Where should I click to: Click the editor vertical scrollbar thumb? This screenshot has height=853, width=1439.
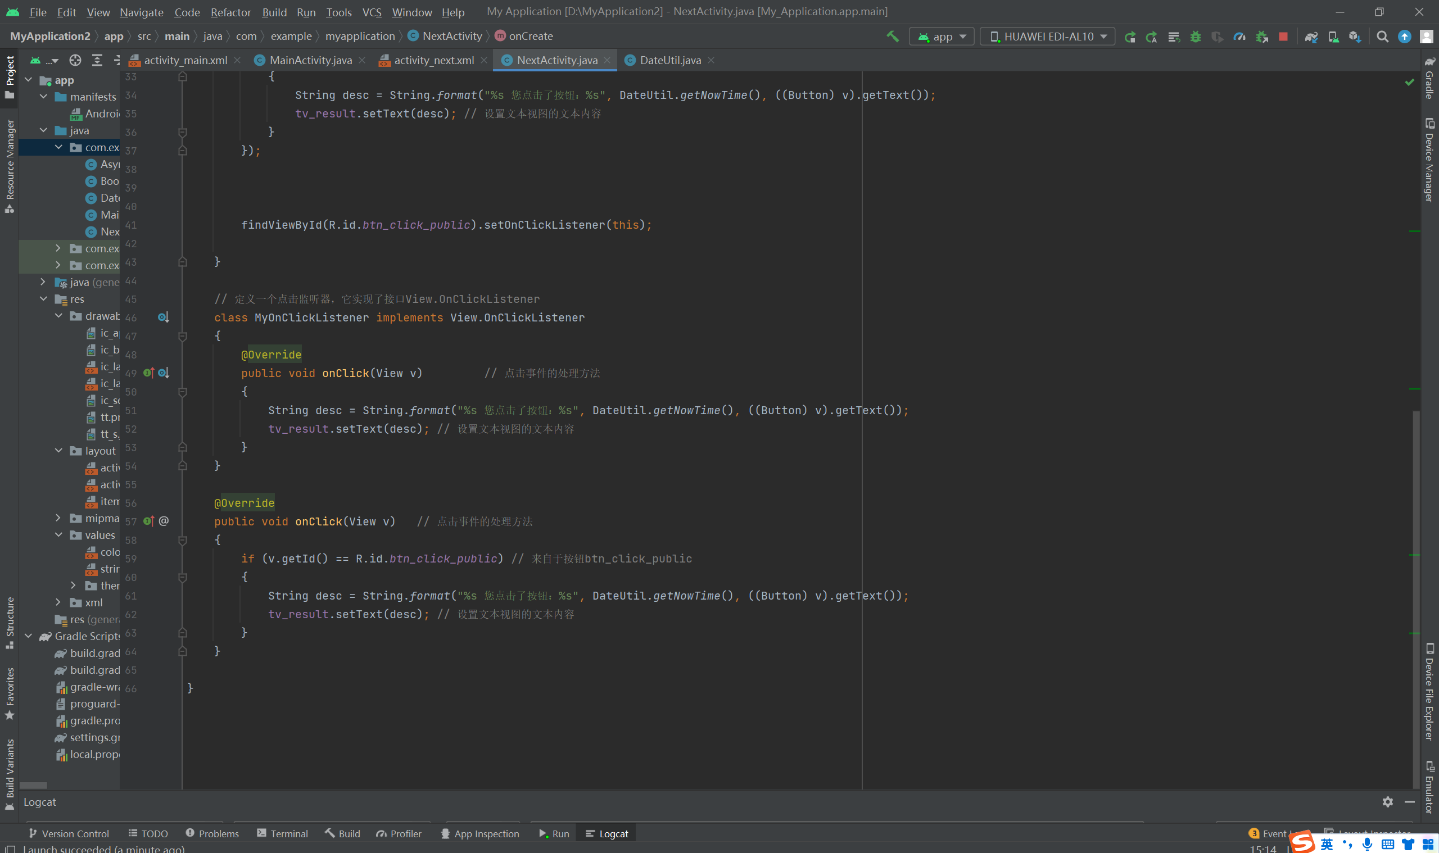click(x=1416, y=598)
